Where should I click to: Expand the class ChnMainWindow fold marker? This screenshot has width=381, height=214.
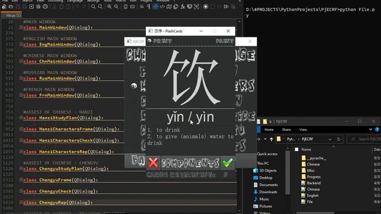tap(21, 61)
